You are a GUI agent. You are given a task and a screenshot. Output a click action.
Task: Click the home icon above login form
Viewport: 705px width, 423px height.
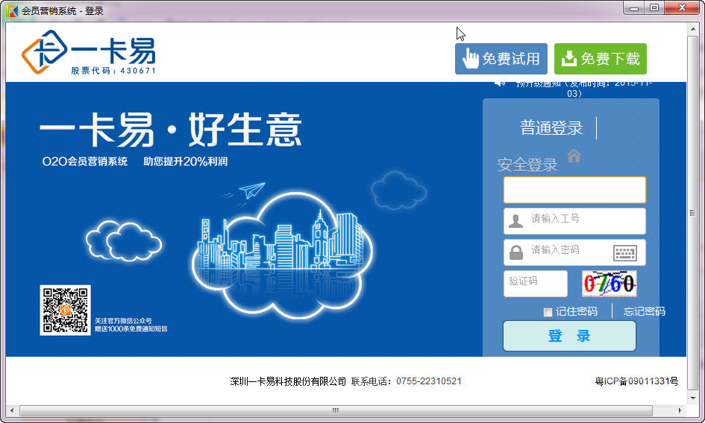coord(574,155)
